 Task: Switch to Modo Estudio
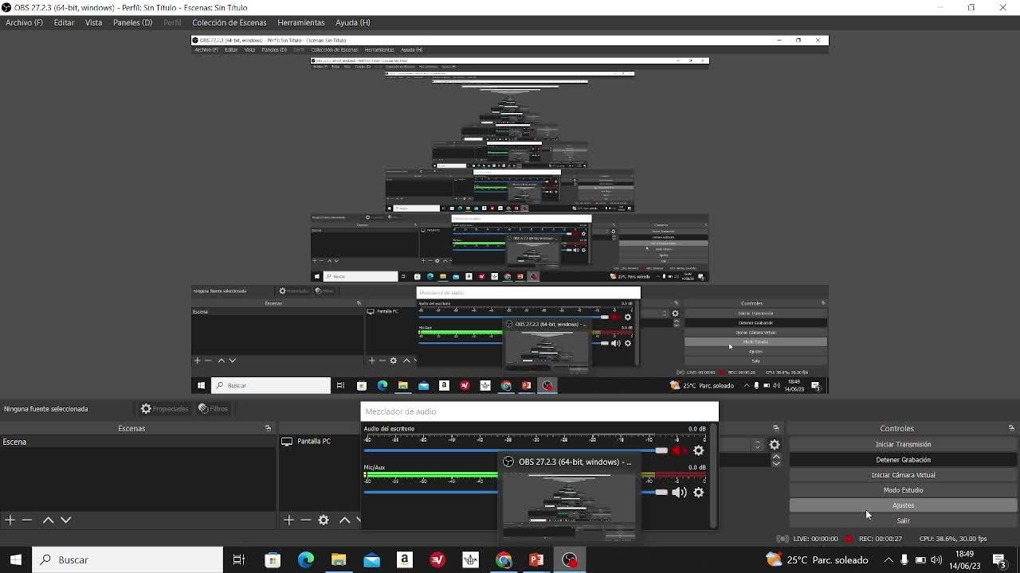(903, 489)
